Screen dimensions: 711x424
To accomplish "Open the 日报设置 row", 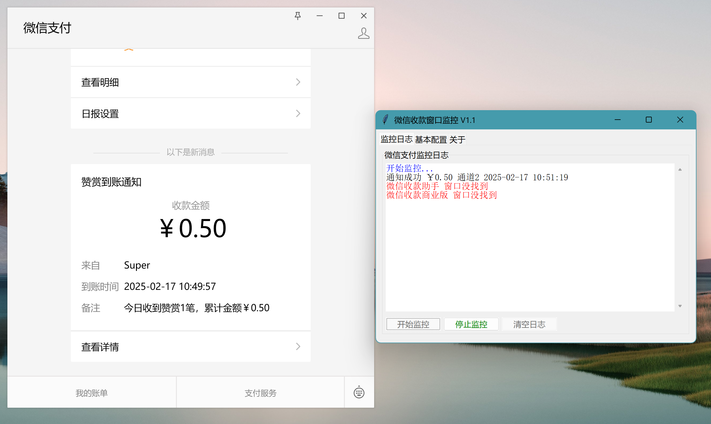I will point(190,114).
